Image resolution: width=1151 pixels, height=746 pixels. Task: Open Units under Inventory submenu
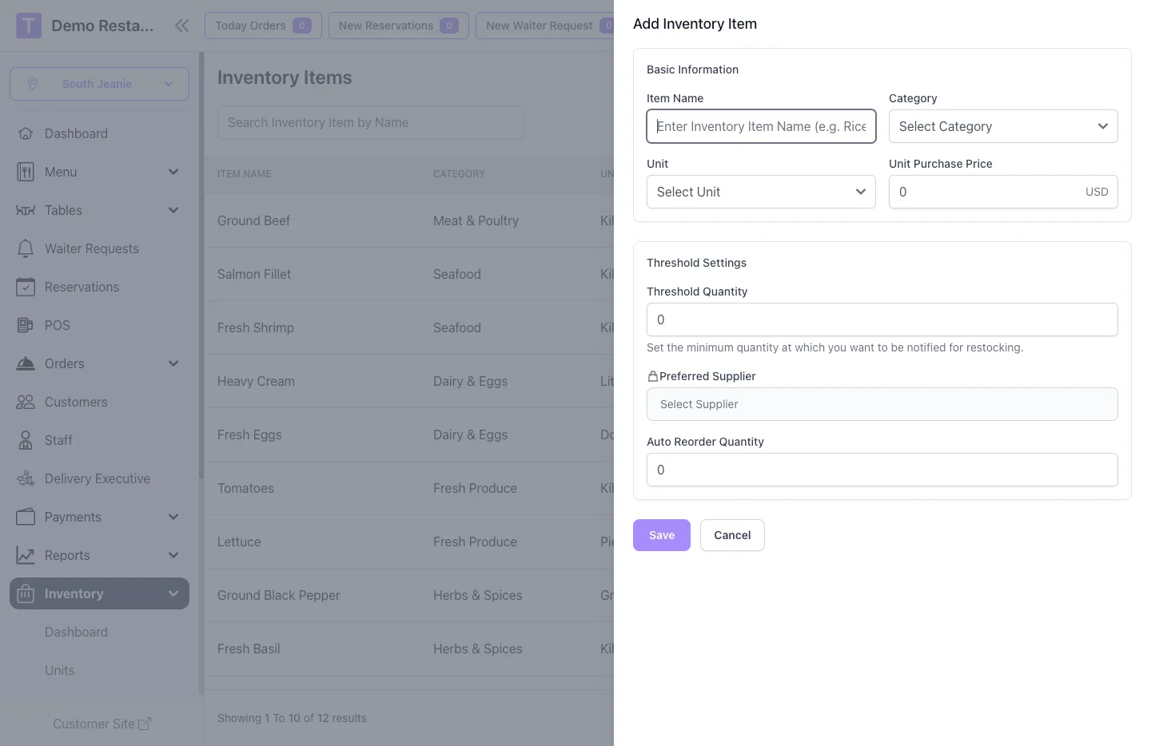pos(59,670)
